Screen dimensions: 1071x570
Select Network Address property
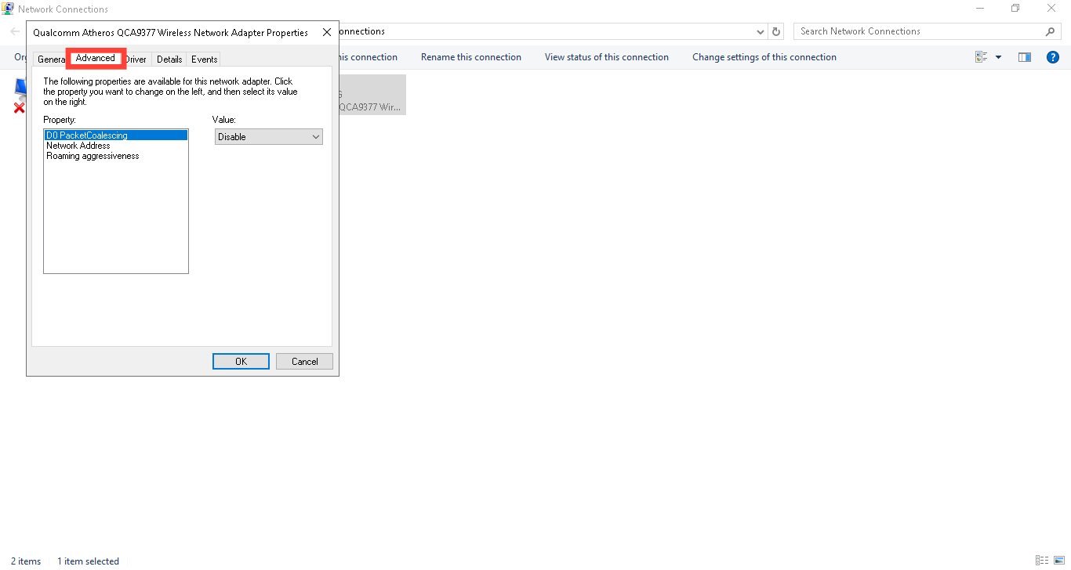tap(116, 146)
